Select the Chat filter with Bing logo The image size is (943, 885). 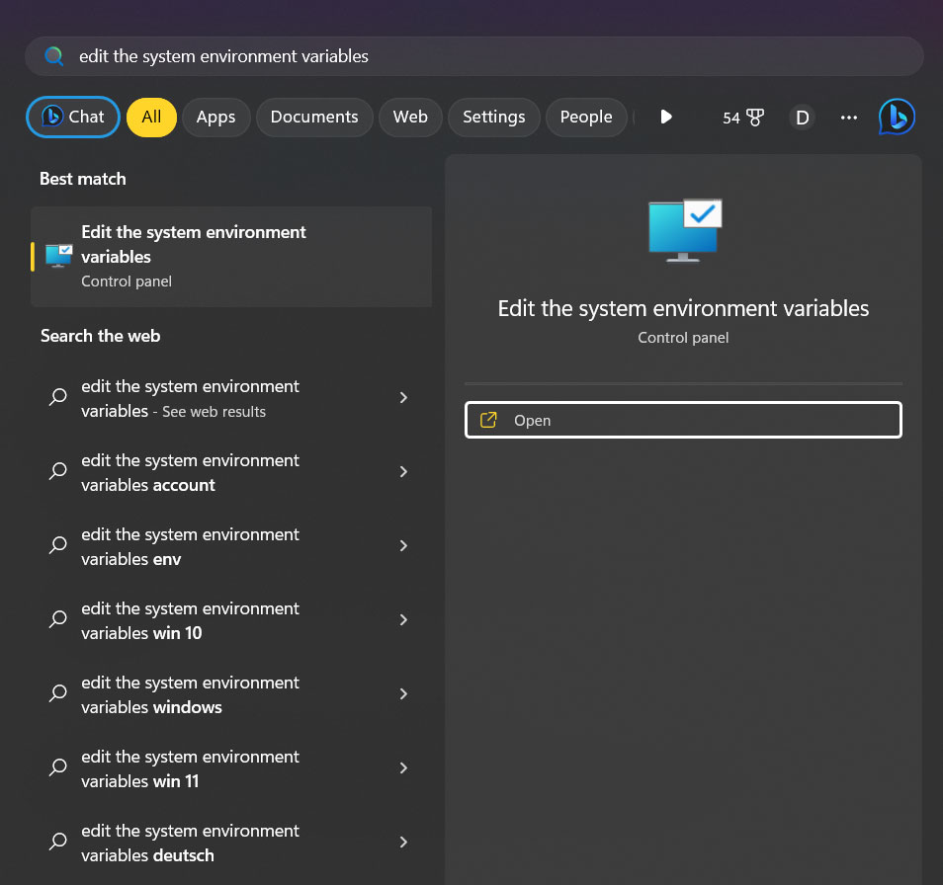pos(72,117)
